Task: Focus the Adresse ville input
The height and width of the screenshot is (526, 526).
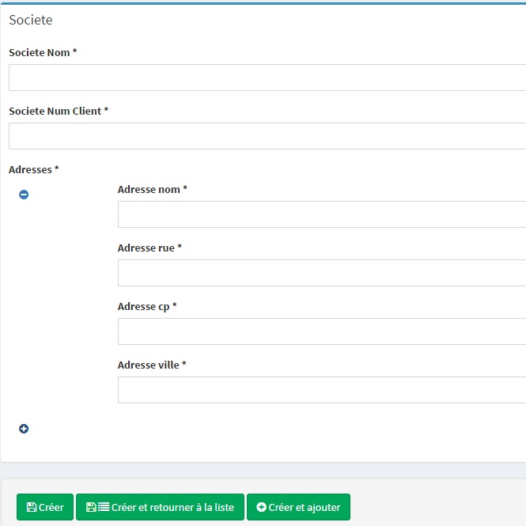Action: (322, 390)
